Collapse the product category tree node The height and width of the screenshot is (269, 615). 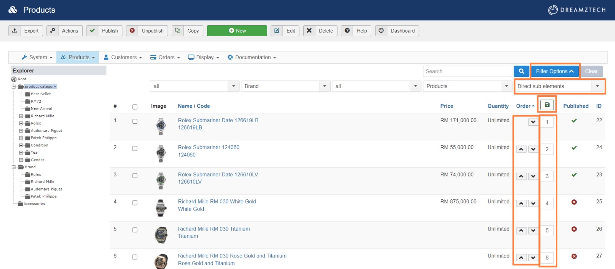click(x=14, y=87)
